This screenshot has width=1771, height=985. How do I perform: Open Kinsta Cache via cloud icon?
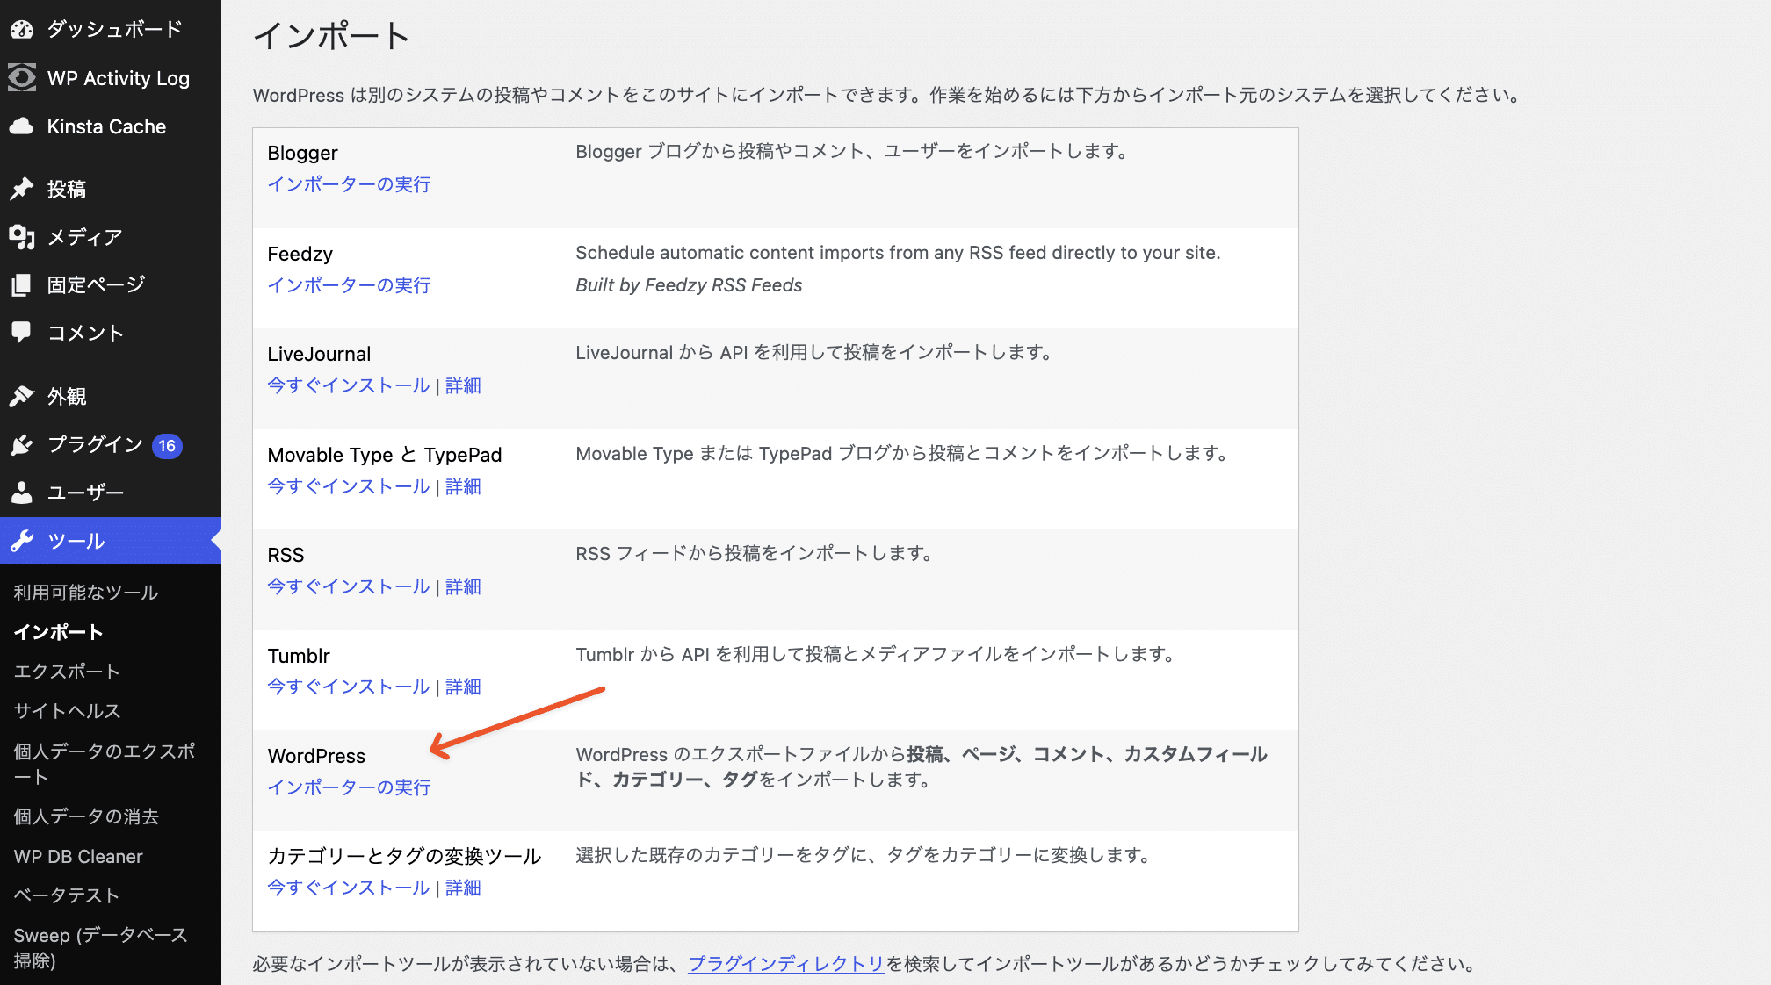[22, 126]
